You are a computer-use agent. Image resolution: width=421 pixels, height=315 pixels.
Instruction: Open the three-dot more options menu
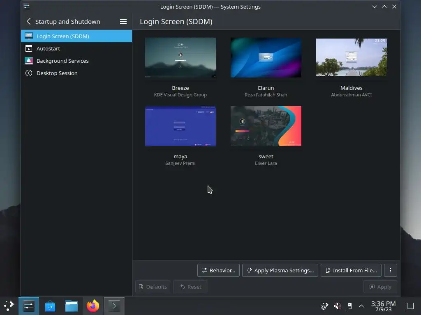point(391,270)
